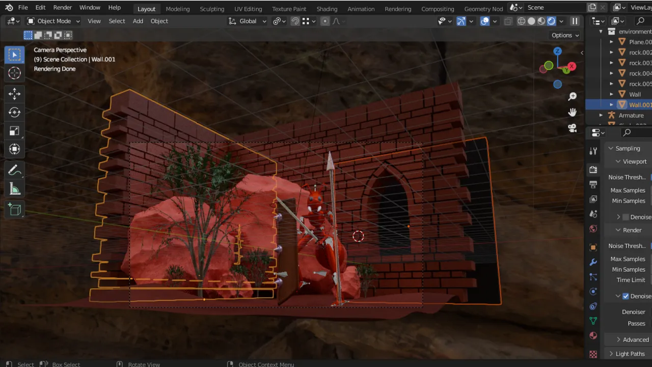The height and width of the screenshot is (367, 652).
Task: Toggle X-ray mode
Action: click(508, 21)
